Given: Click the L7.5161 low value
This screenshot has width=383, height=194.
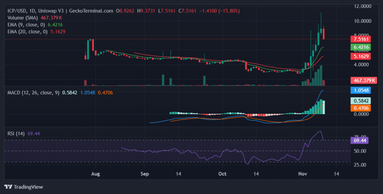Looking at the screenshot, I should [167, 11].
